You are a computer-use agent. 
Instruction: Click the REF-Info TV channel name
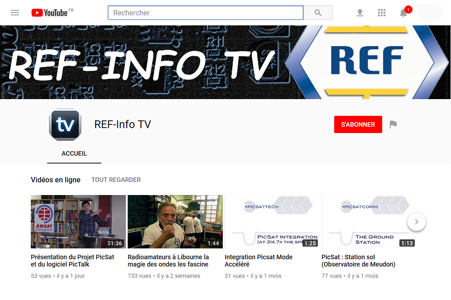pyautogui.click(x=123, y=124)
